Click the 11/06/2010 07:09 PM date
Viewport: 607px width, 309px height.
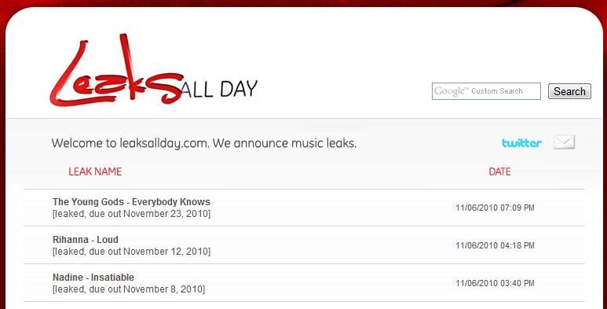point(495,208)
